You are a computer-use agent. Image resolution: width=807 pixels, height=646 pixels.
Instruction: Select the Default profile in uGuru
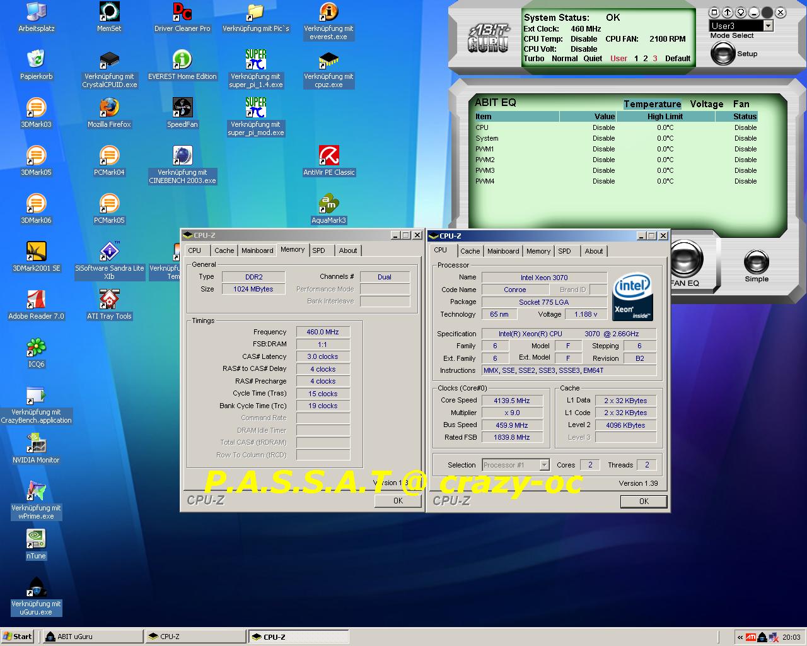click(x=678, y=59)
